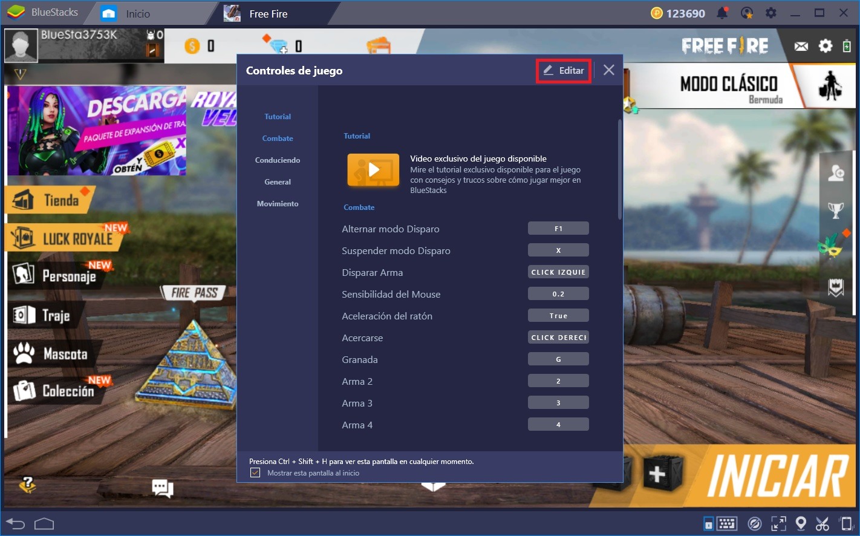Screen dimensions: 860x536
Task: Open the screenshot scissors tool
Action: (823, 523)
